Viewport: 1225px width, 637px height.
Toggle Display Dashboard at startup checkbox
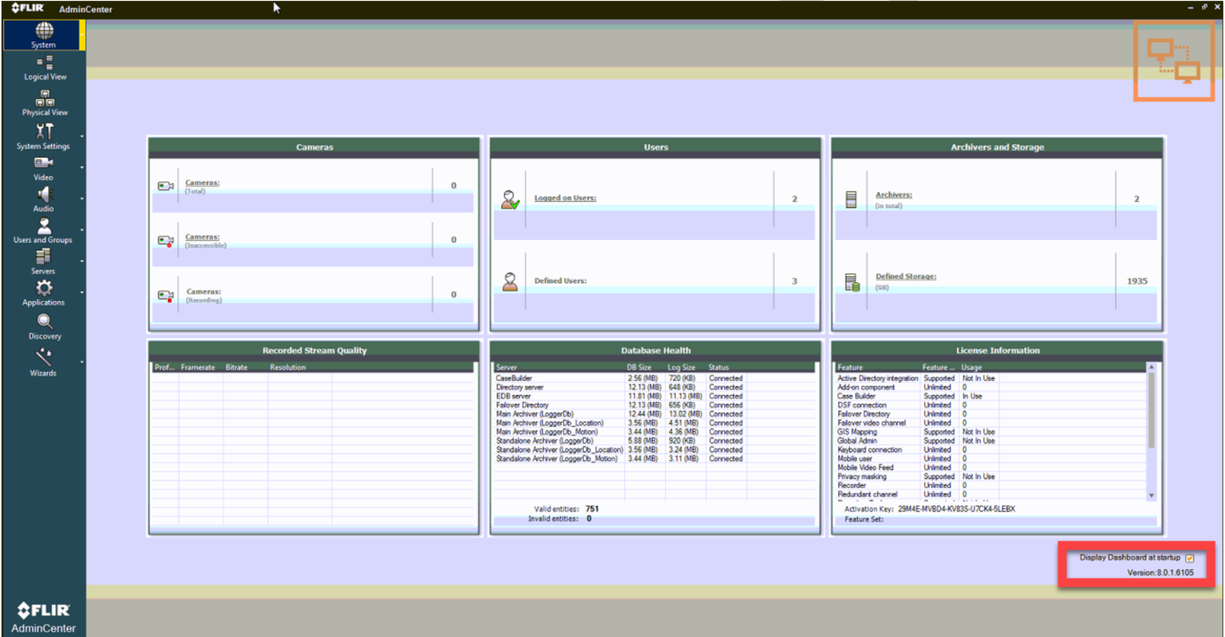[1189, 558]
